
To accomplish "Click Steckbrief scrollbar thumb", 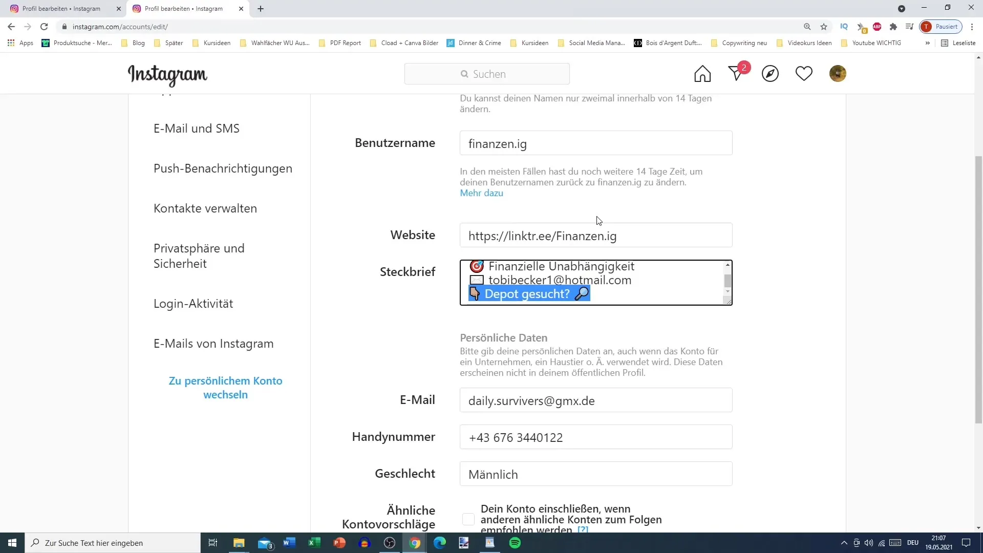I will pyautogui.click(x=728, y=280).
